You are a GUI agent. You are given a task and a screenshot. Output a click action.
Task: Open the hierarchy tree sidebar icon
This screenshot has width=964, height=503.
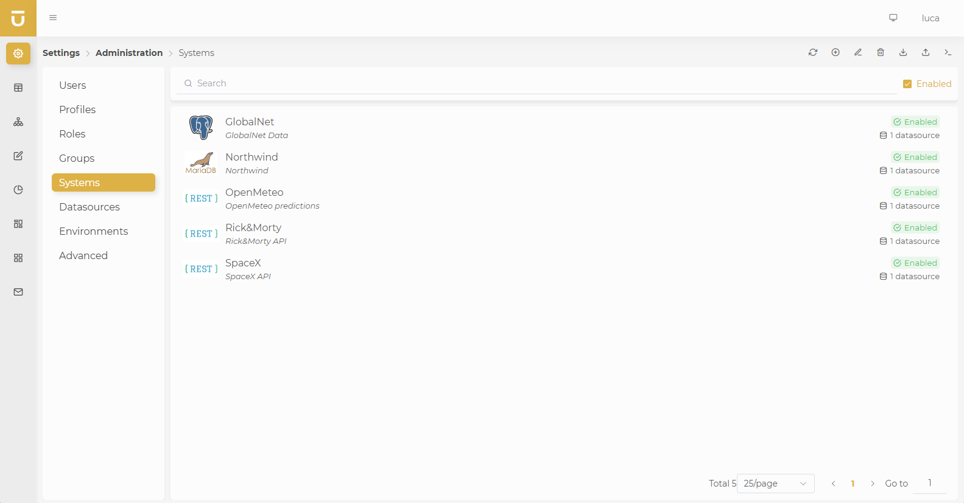point(18,122)
